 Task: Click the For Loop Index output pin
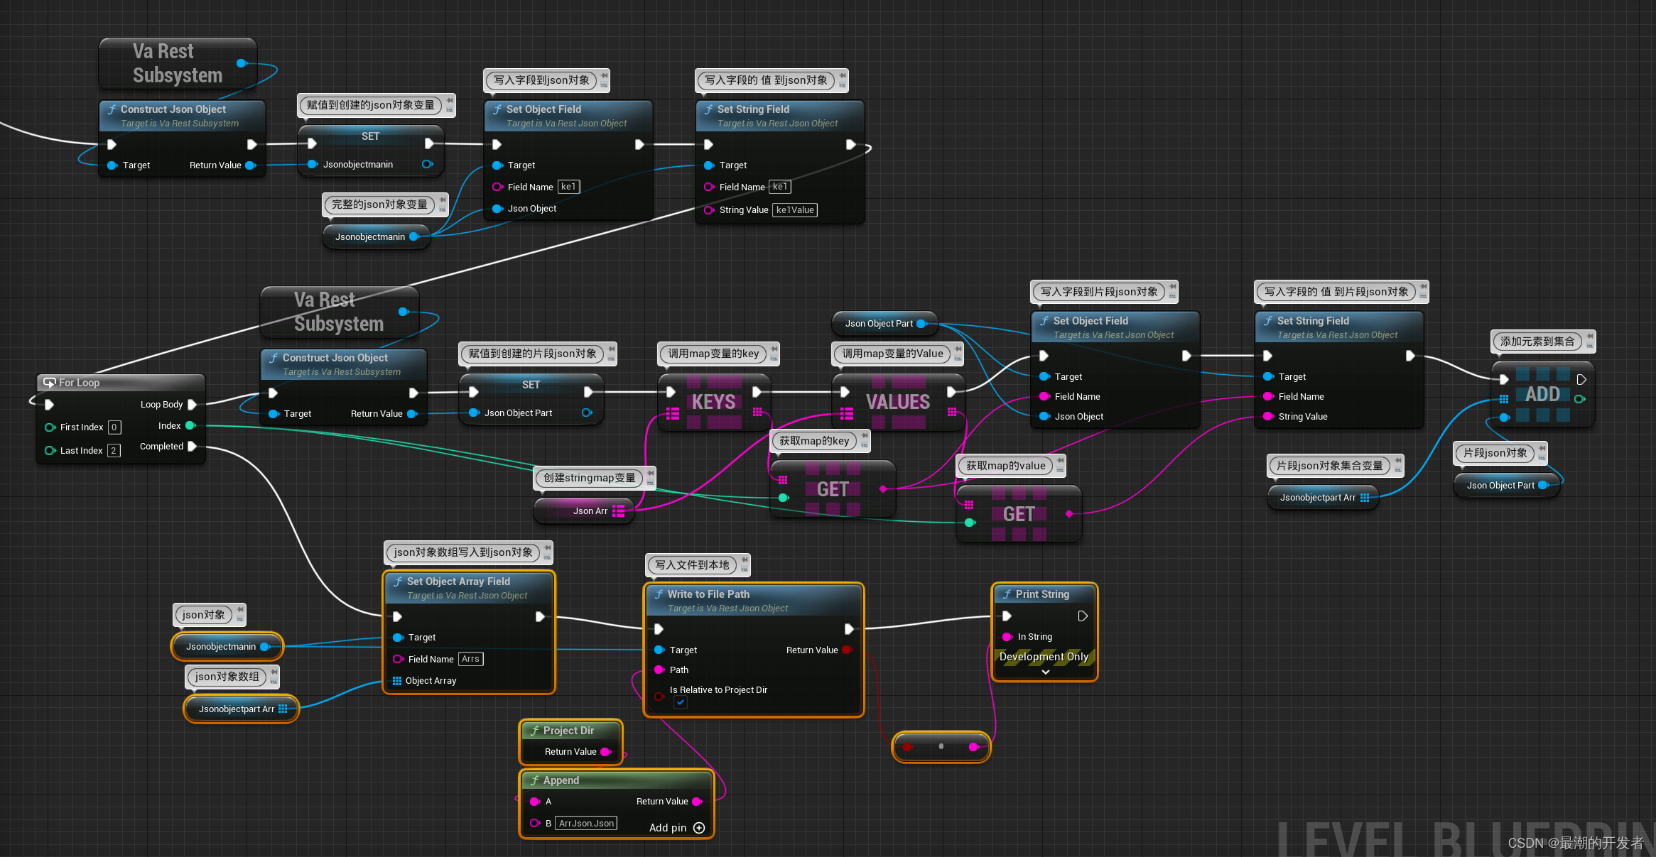pyautogui.click(x=190, y=425)
